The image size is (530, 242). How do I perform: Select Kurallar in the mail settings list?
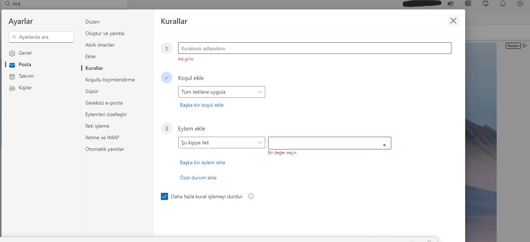pyautogui.click(x=94, y=68)
